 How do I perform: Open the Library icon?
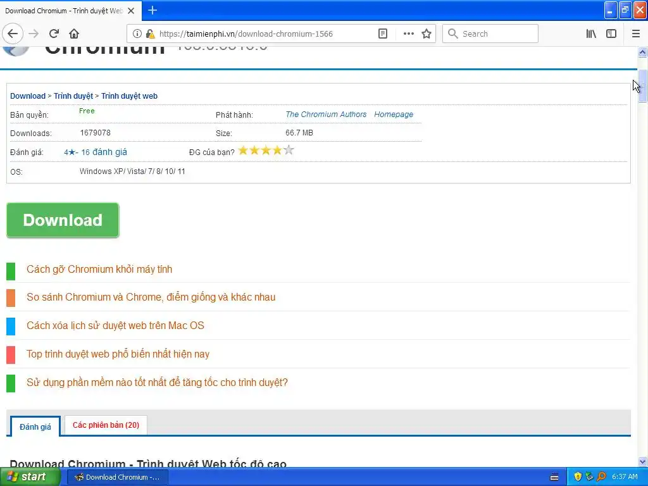(591, 34)
